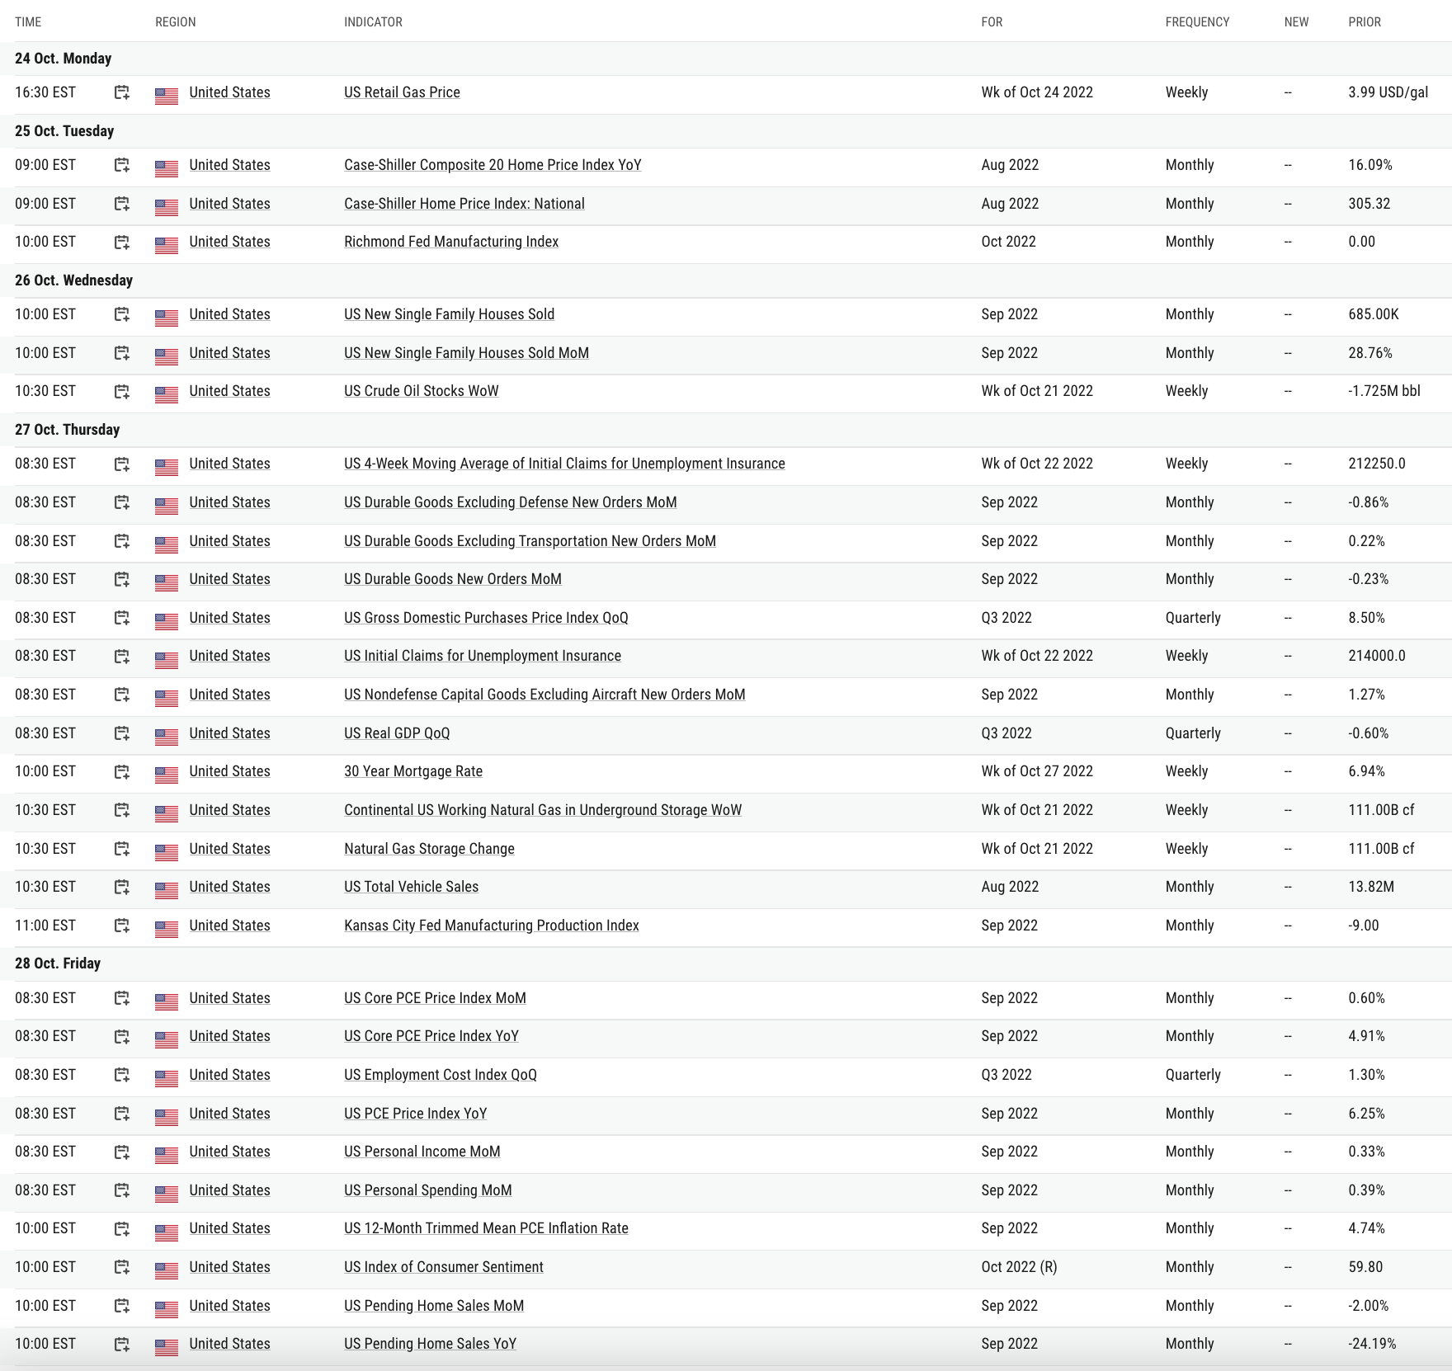Click calendar icon for US Pending Home Sales YoY
Image resolution: width=1452 pixels, height=1371 pixels.
click(121, 1345)
